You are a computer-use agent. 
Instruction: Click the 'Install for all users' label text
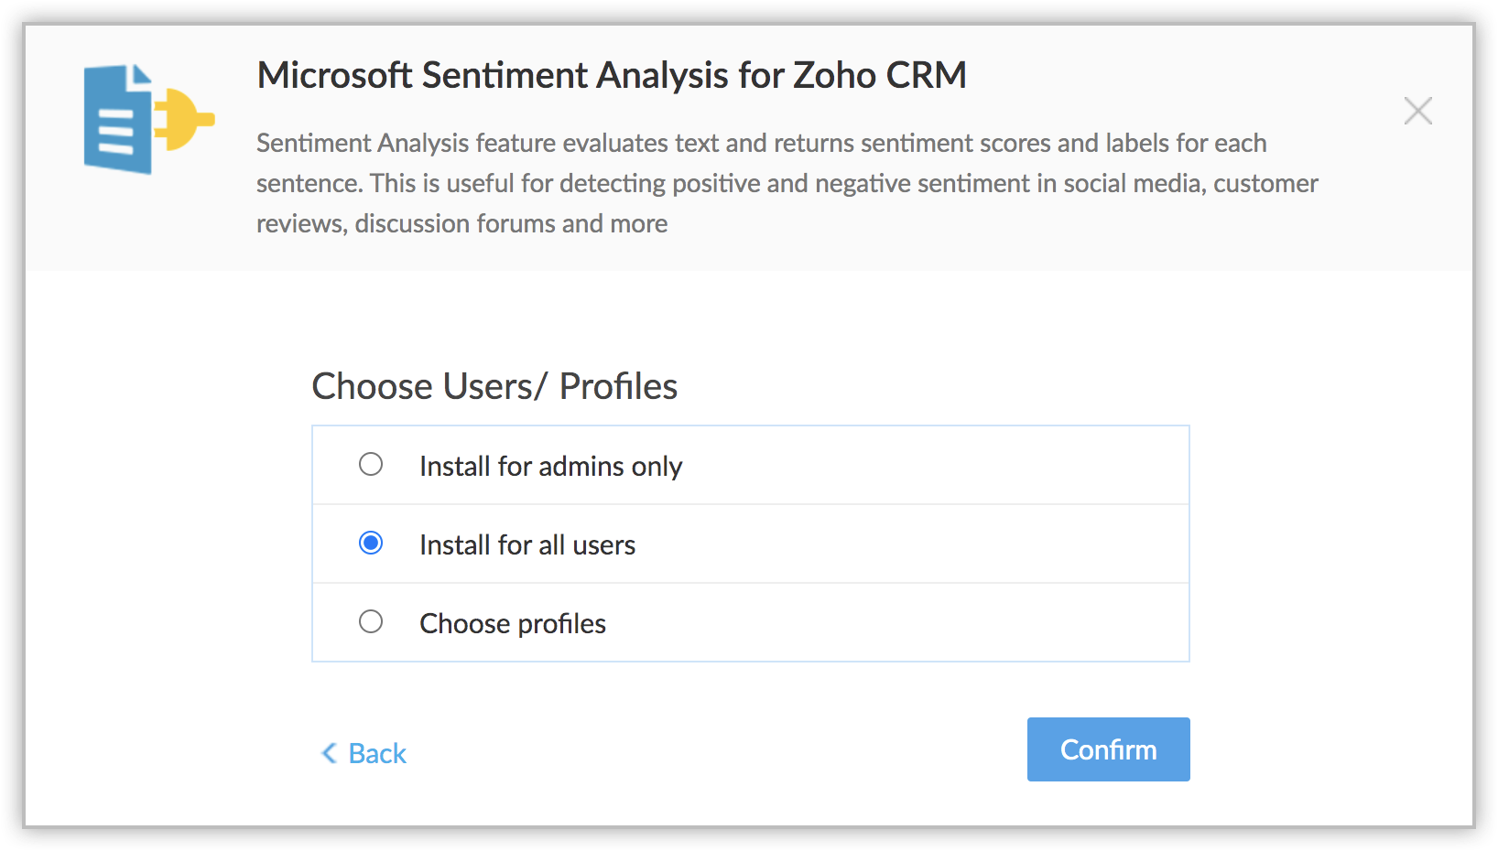[x=526, y=545]
